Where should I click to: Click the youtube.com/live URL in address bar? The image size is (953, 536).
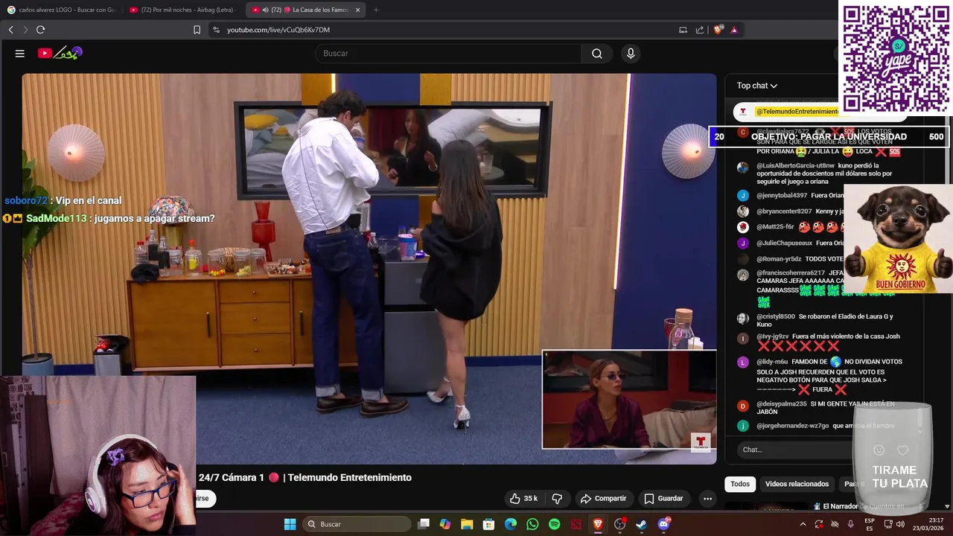click(278, 30)
